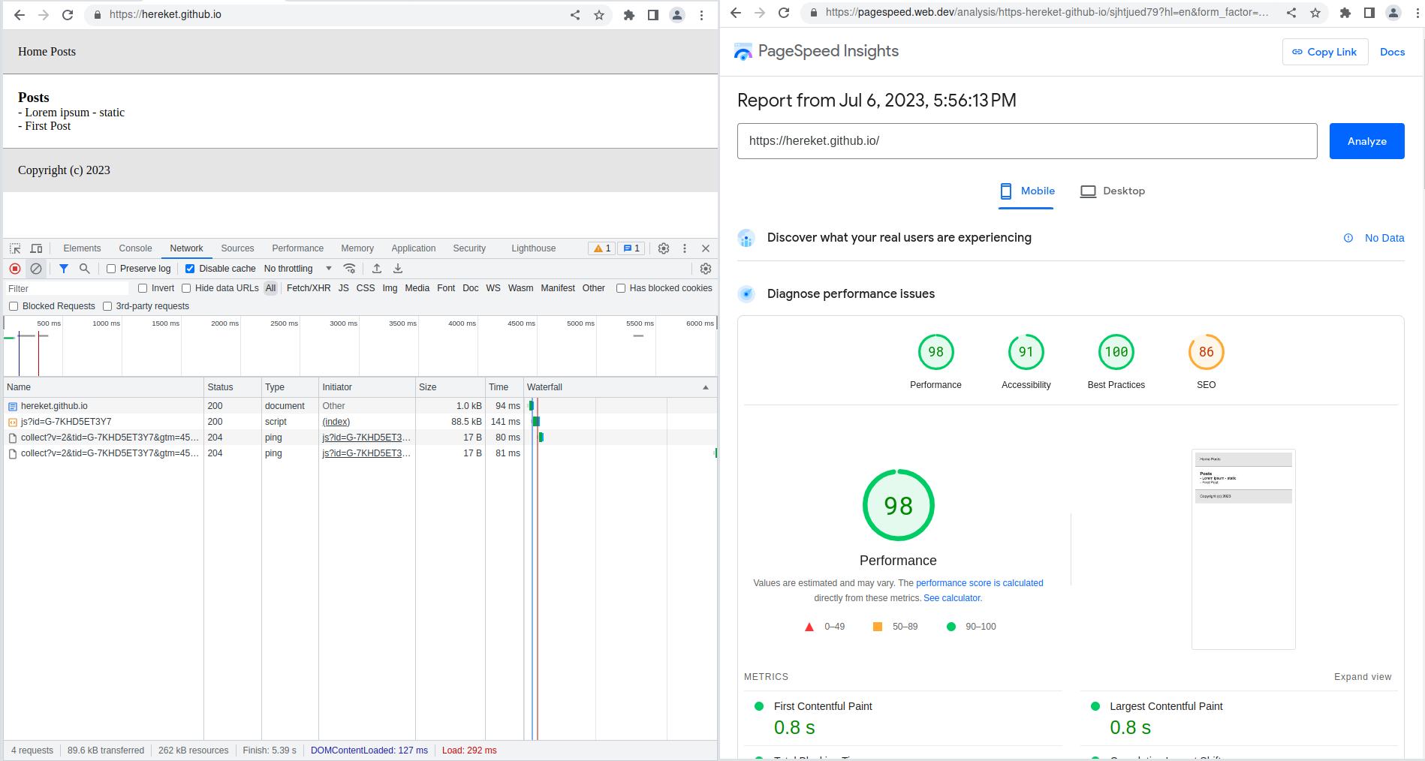Open network settings gear in Network toolbar
This screenshot has height=761, width=1425.
point(706,269)
